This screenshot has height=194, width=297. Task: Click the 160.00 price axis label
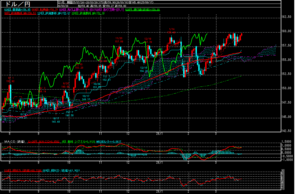[286, 31]
